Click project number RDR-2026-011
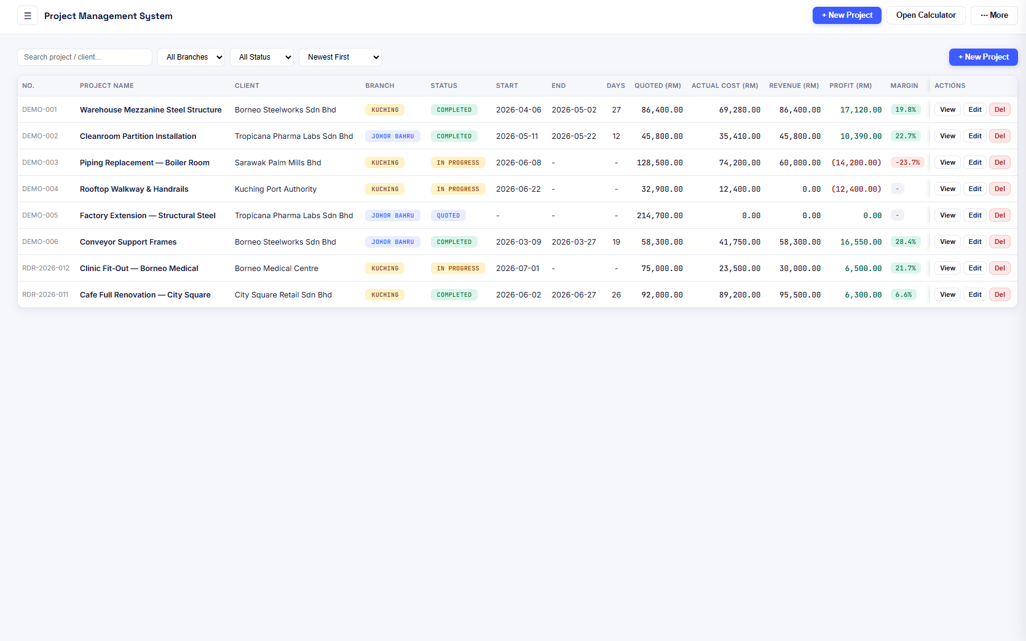This screenshot has width=1026, height=641. [45, 295]
